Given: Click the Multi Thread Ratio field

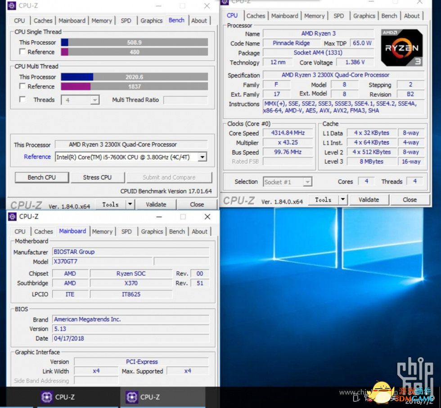Looking at the screenshot, I should pos(185,100).
